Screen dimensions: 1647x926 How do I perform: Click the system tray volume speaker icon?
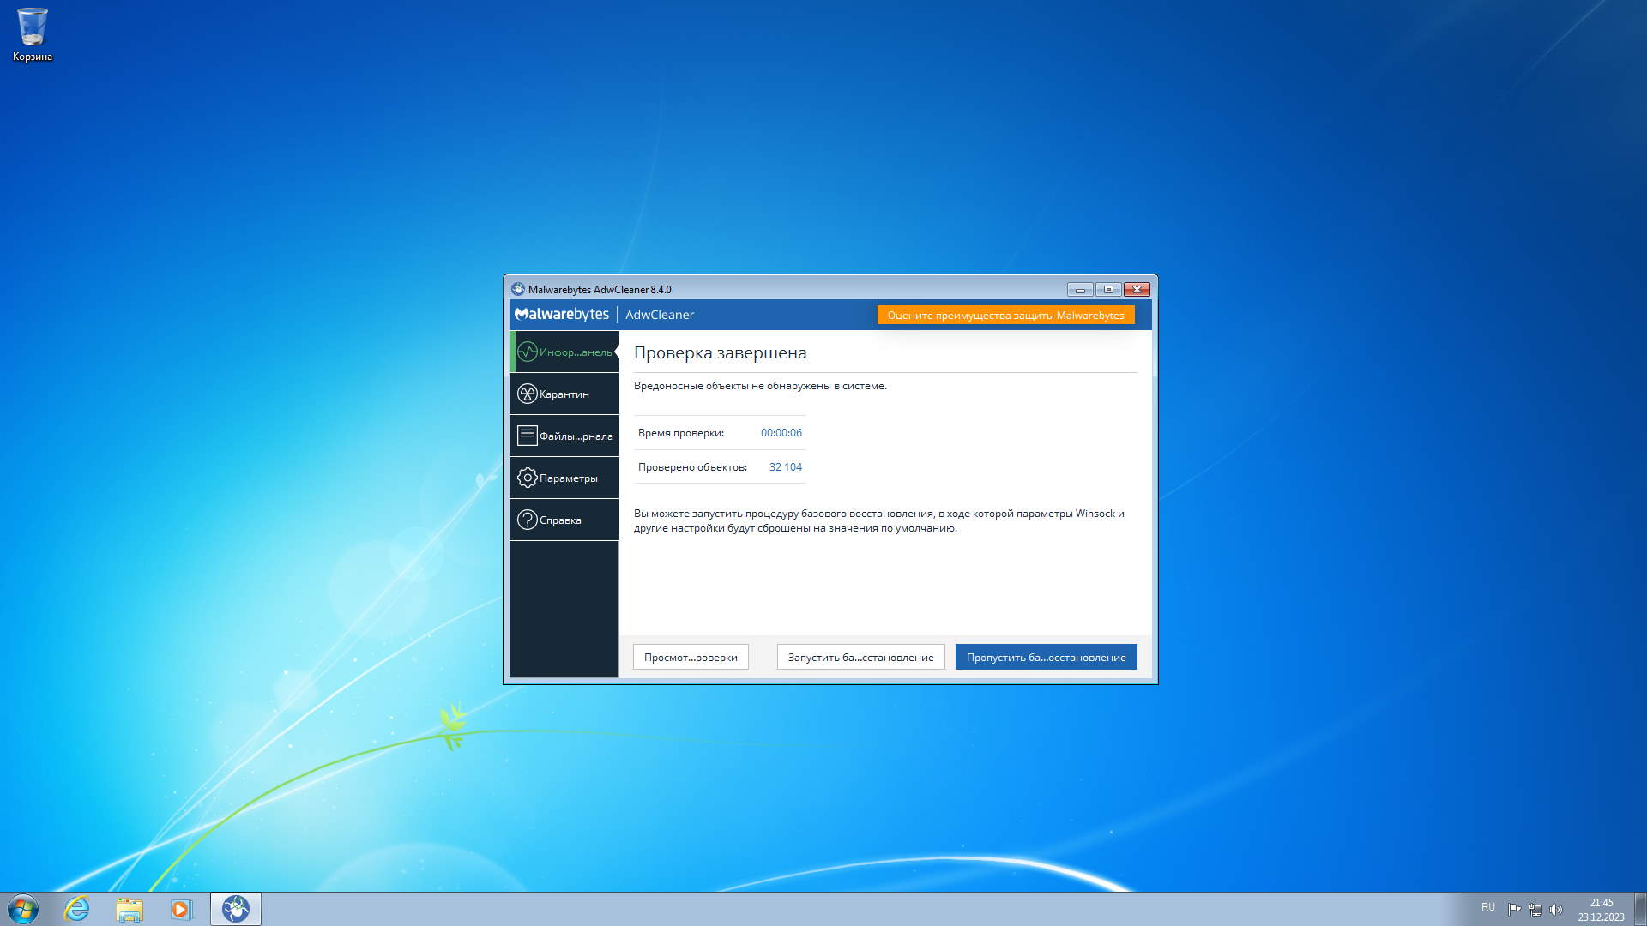point(1556,910)
